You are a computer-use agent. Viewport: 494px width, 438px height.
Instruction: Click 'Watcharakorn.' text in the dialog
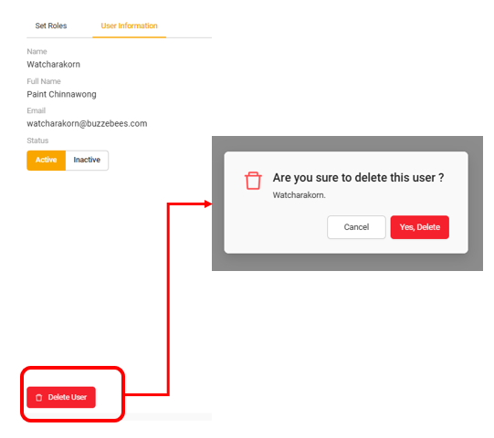[299, 195]
